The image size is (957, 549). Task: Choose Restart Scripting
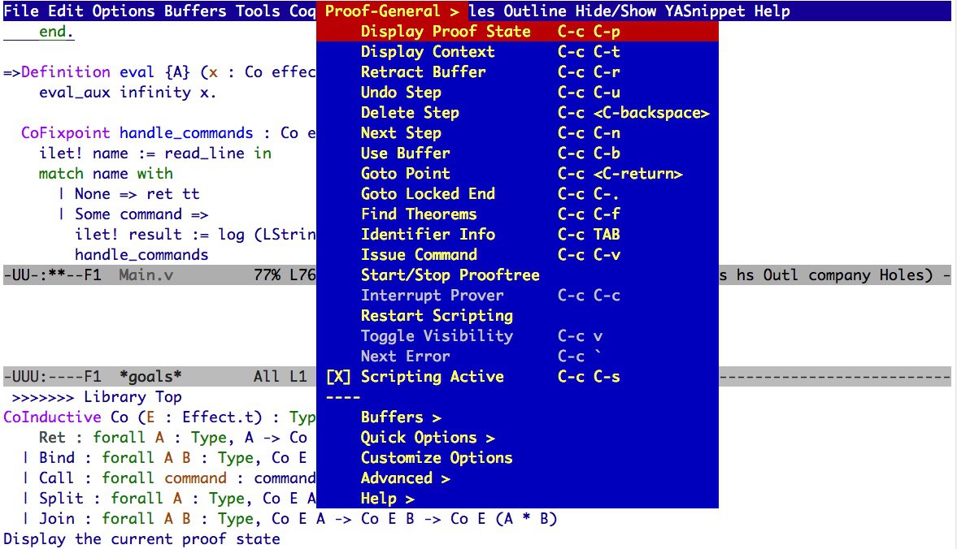518,316
